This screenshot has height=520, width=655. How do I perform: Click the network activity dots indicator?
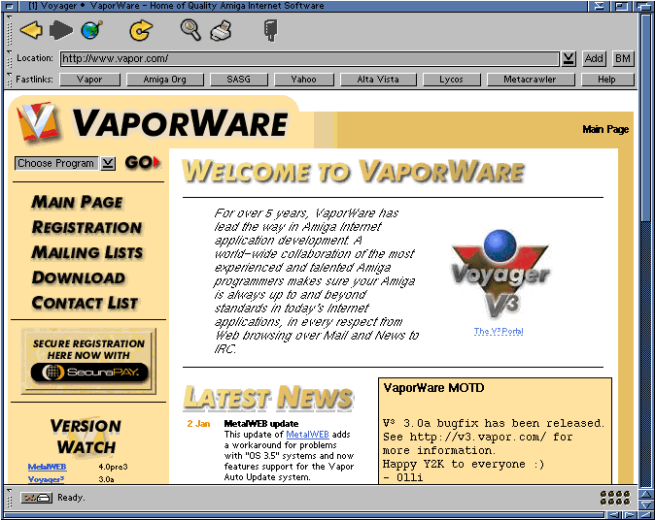pos(615,498)
